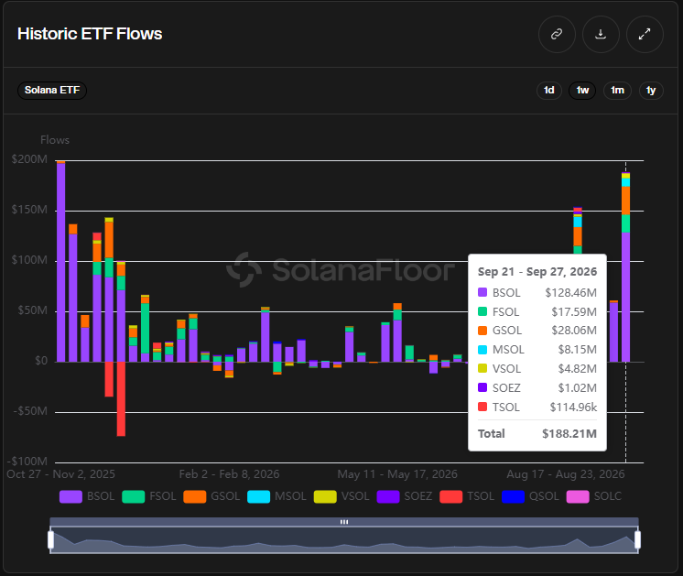
Task: Switch the timeframe to 1w
Action: pyautogui.click(x=582, y=90)
